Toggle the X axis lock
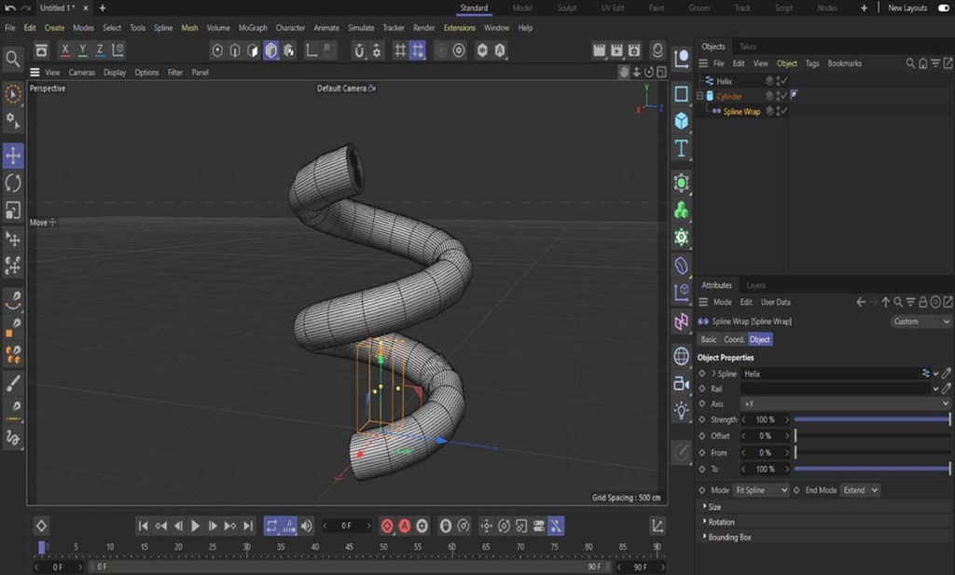955x575 pixels. point(65,50)
